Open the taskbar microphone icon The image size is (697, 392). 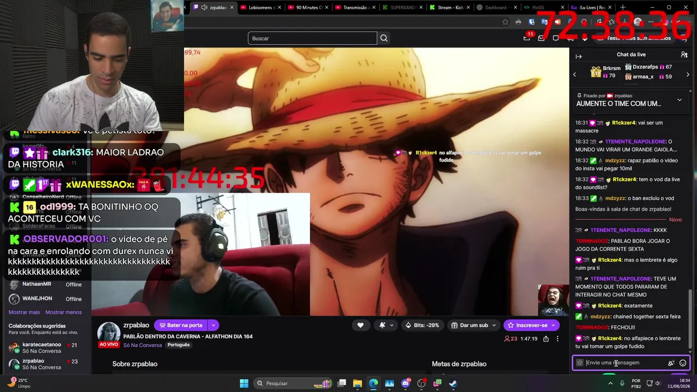point(622,383)
